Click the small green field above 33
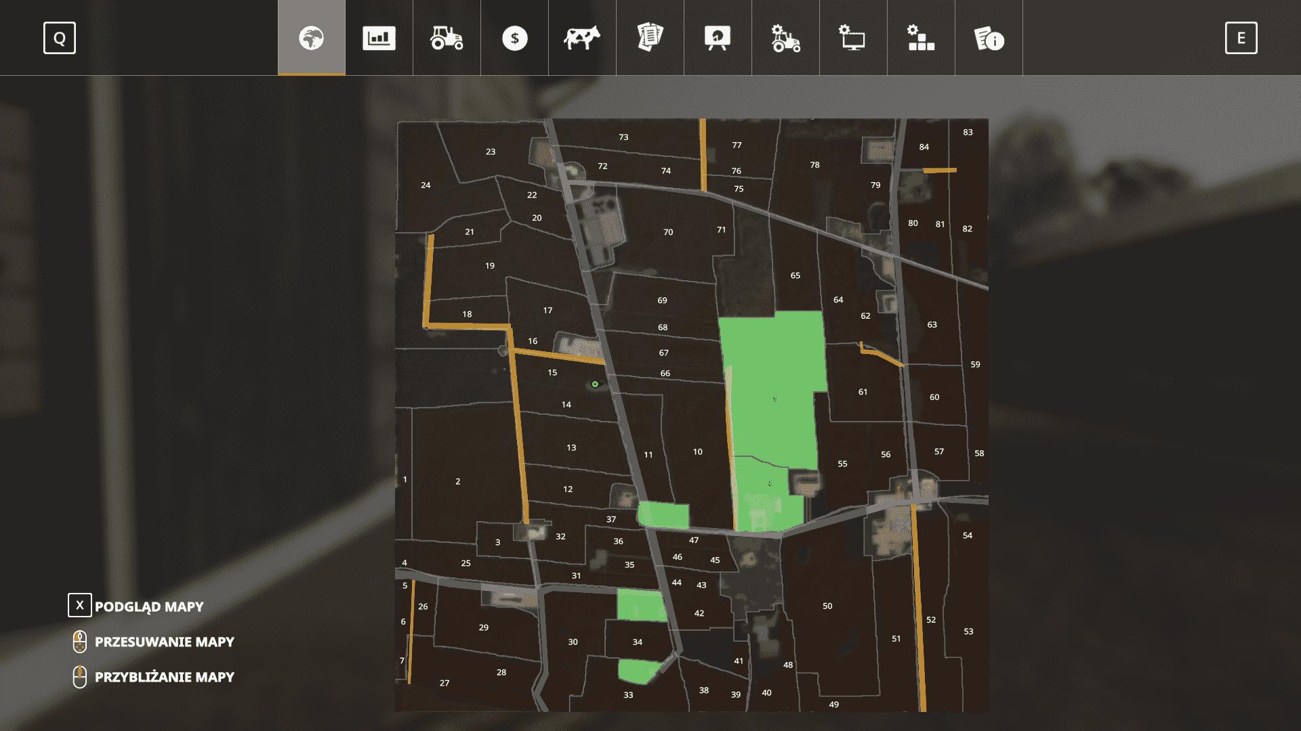 tap(636, 671)
